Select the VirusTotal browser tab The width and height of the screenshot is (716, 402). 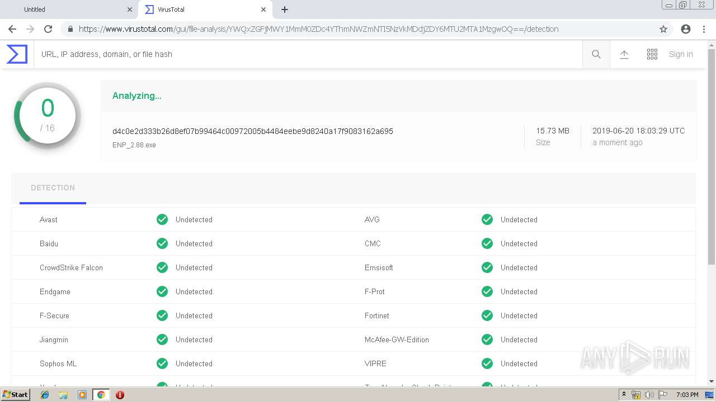(205, 9)
